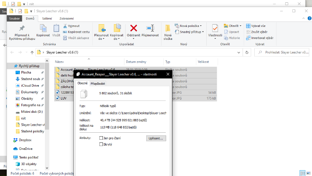Open Nová položka dropdown
The image size is (312, 176).
[x=188, y=26]
